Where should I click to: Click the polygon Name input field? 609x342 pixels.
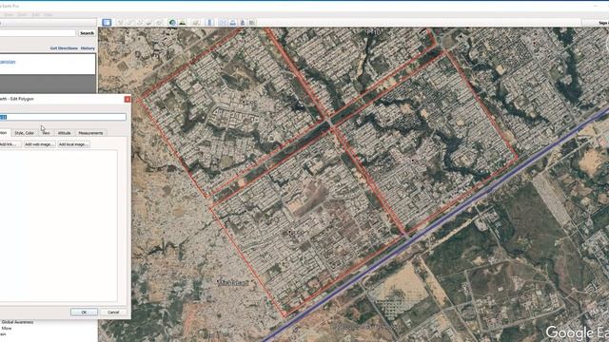click(63, 117)
